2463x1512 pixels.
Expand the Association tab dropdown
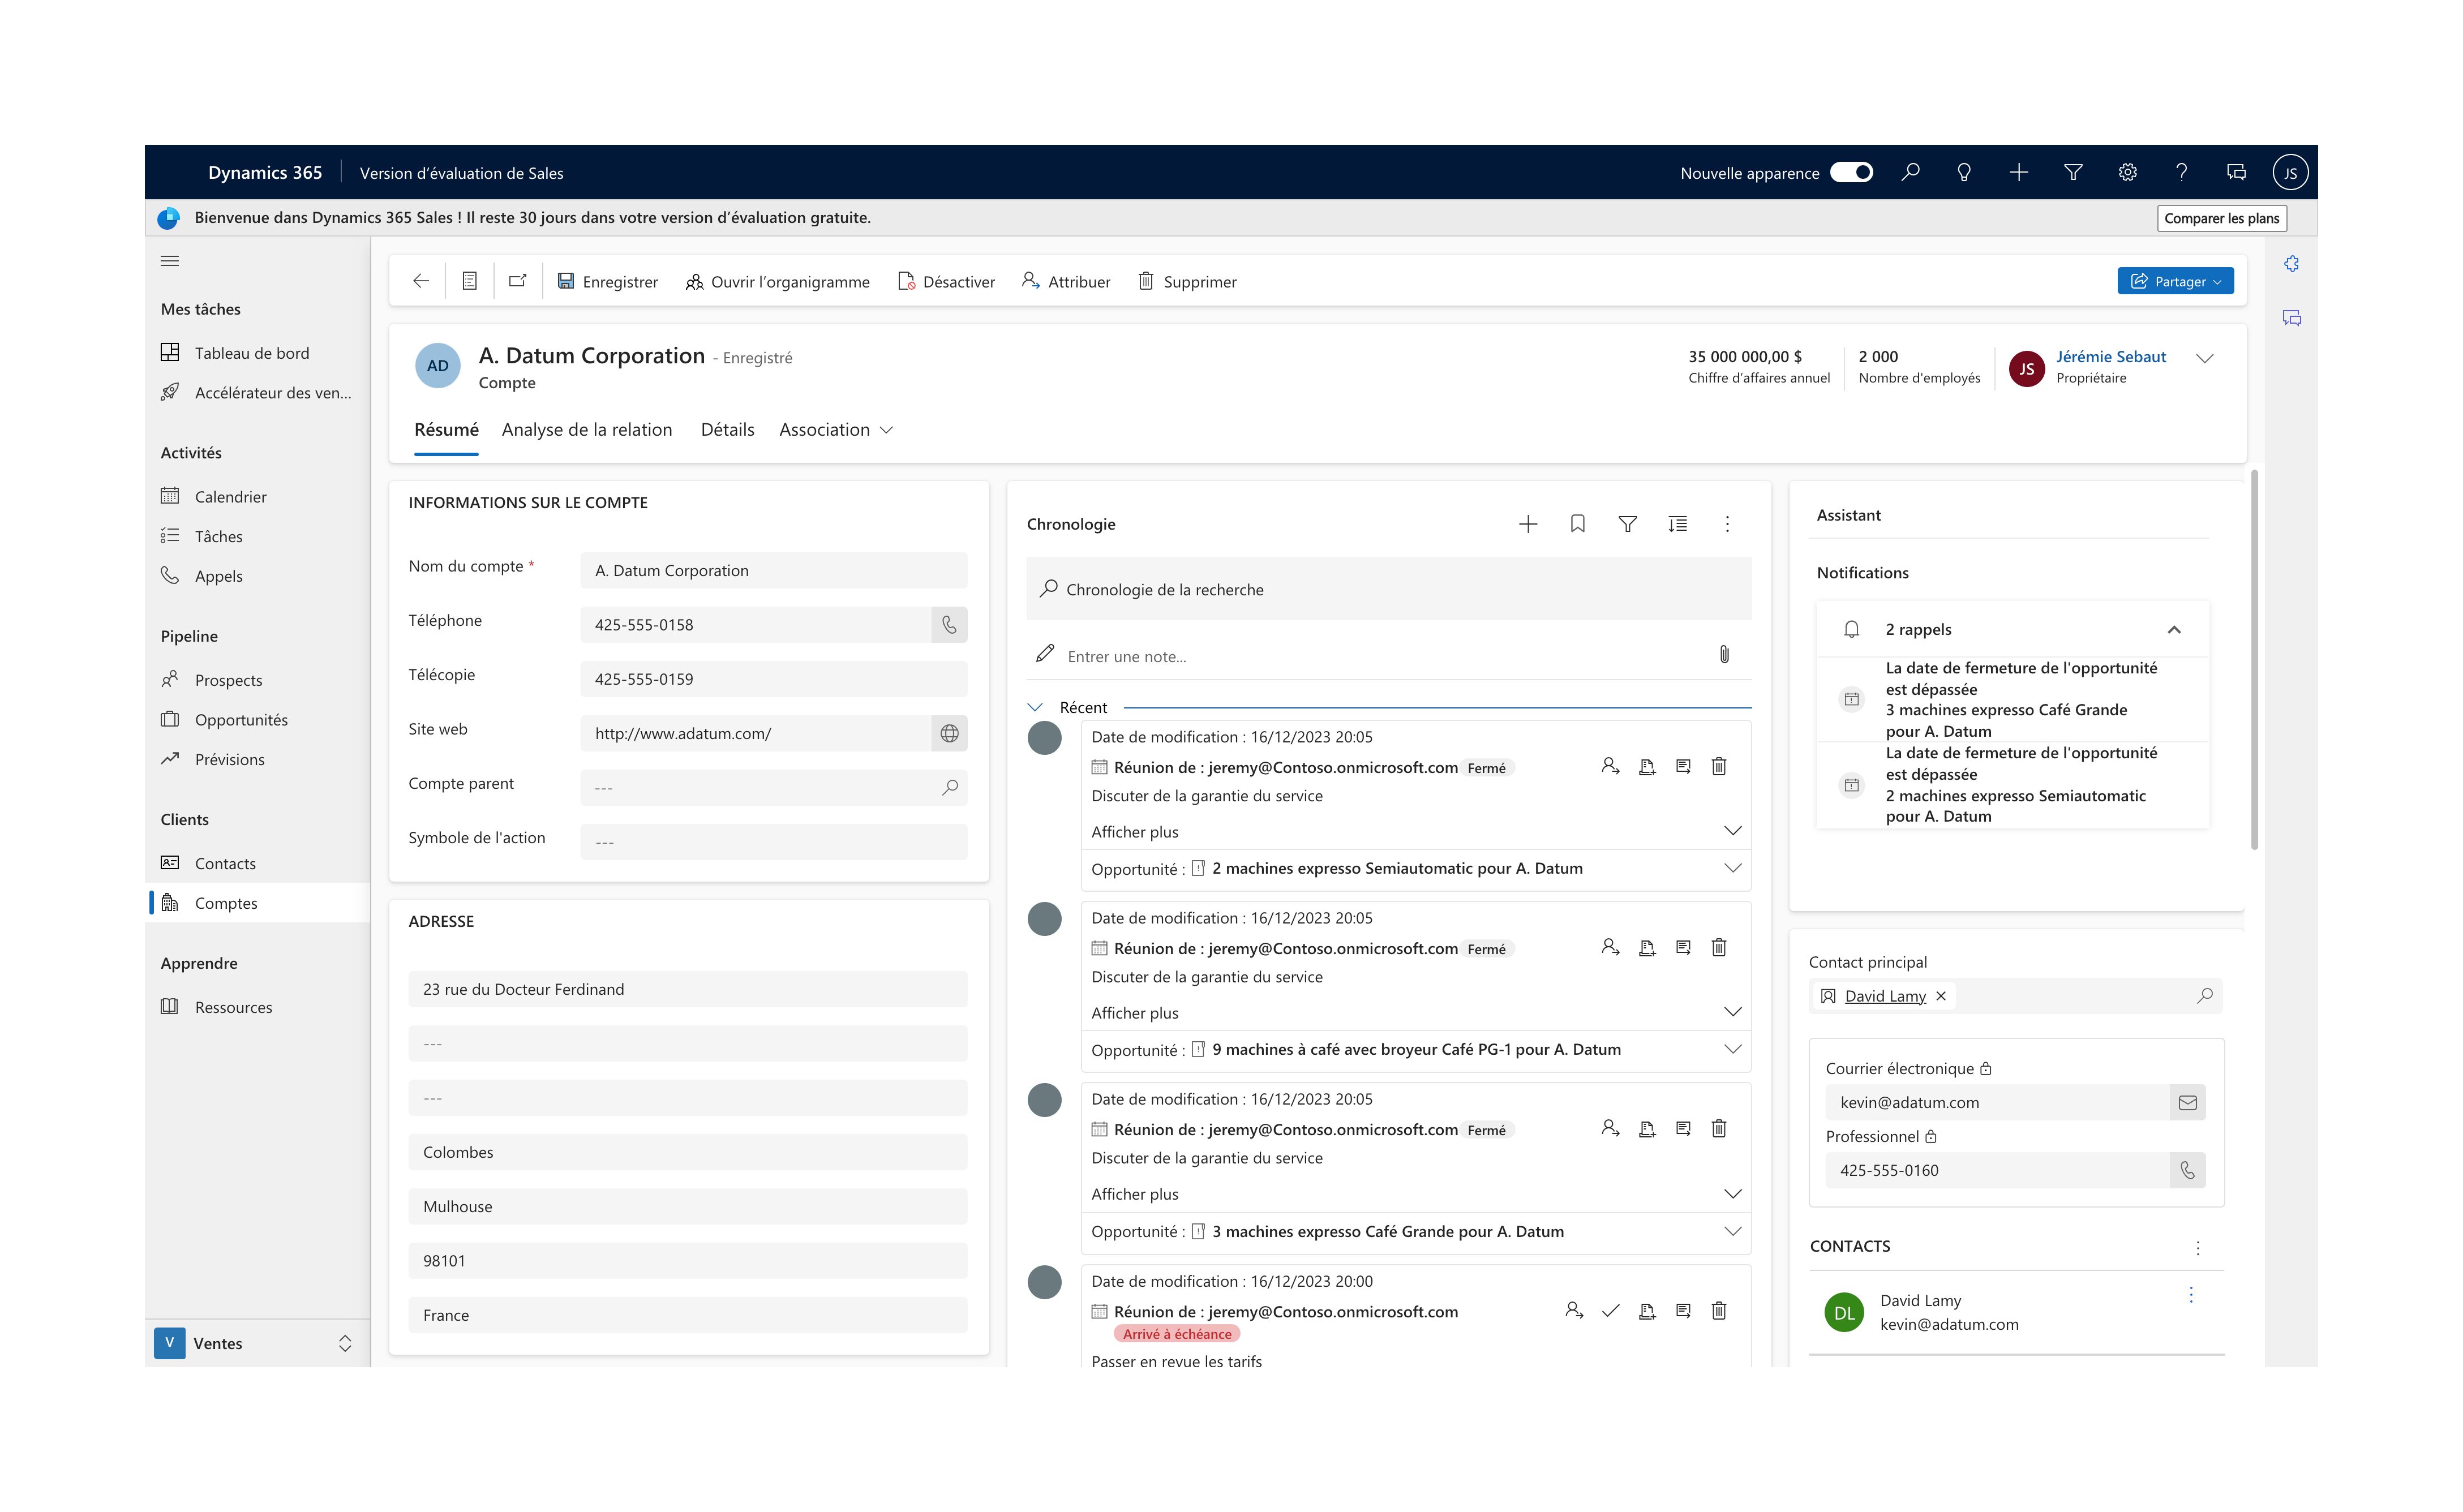click(836, 430)
